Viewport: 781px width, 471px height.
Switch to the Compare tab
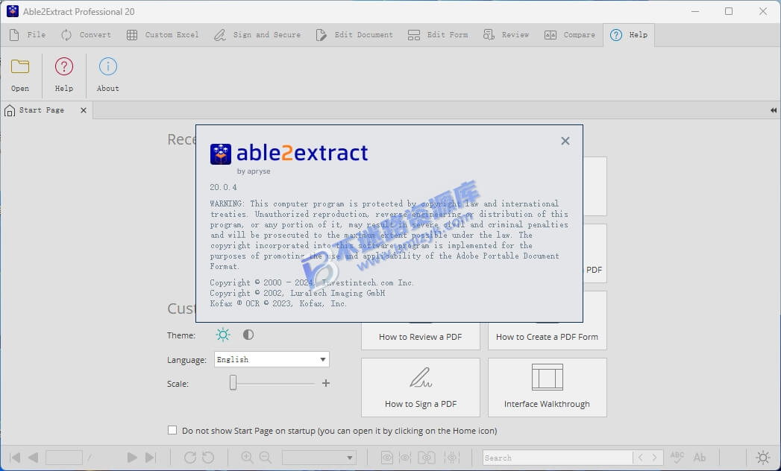[570, 35]
